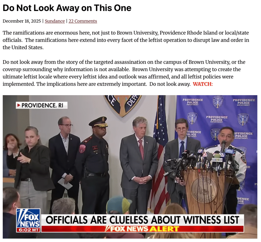Click the post title Do Not Look Away
Screen dimensions: 261x242
(x=67, y=8)
